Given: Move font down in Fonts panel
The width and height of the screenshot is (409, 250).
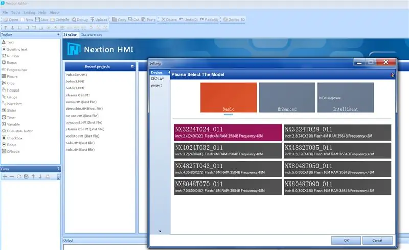Looking at the screenshot, I should [40, 177].
